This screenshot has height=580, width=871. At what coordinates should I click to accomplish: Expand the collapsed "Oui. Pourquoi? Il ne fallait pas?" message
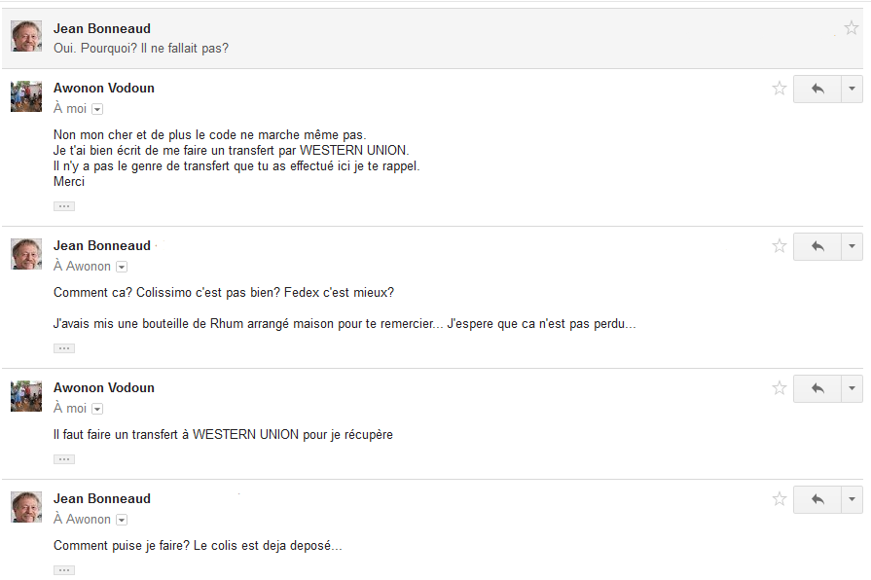(x=389, y=38)
